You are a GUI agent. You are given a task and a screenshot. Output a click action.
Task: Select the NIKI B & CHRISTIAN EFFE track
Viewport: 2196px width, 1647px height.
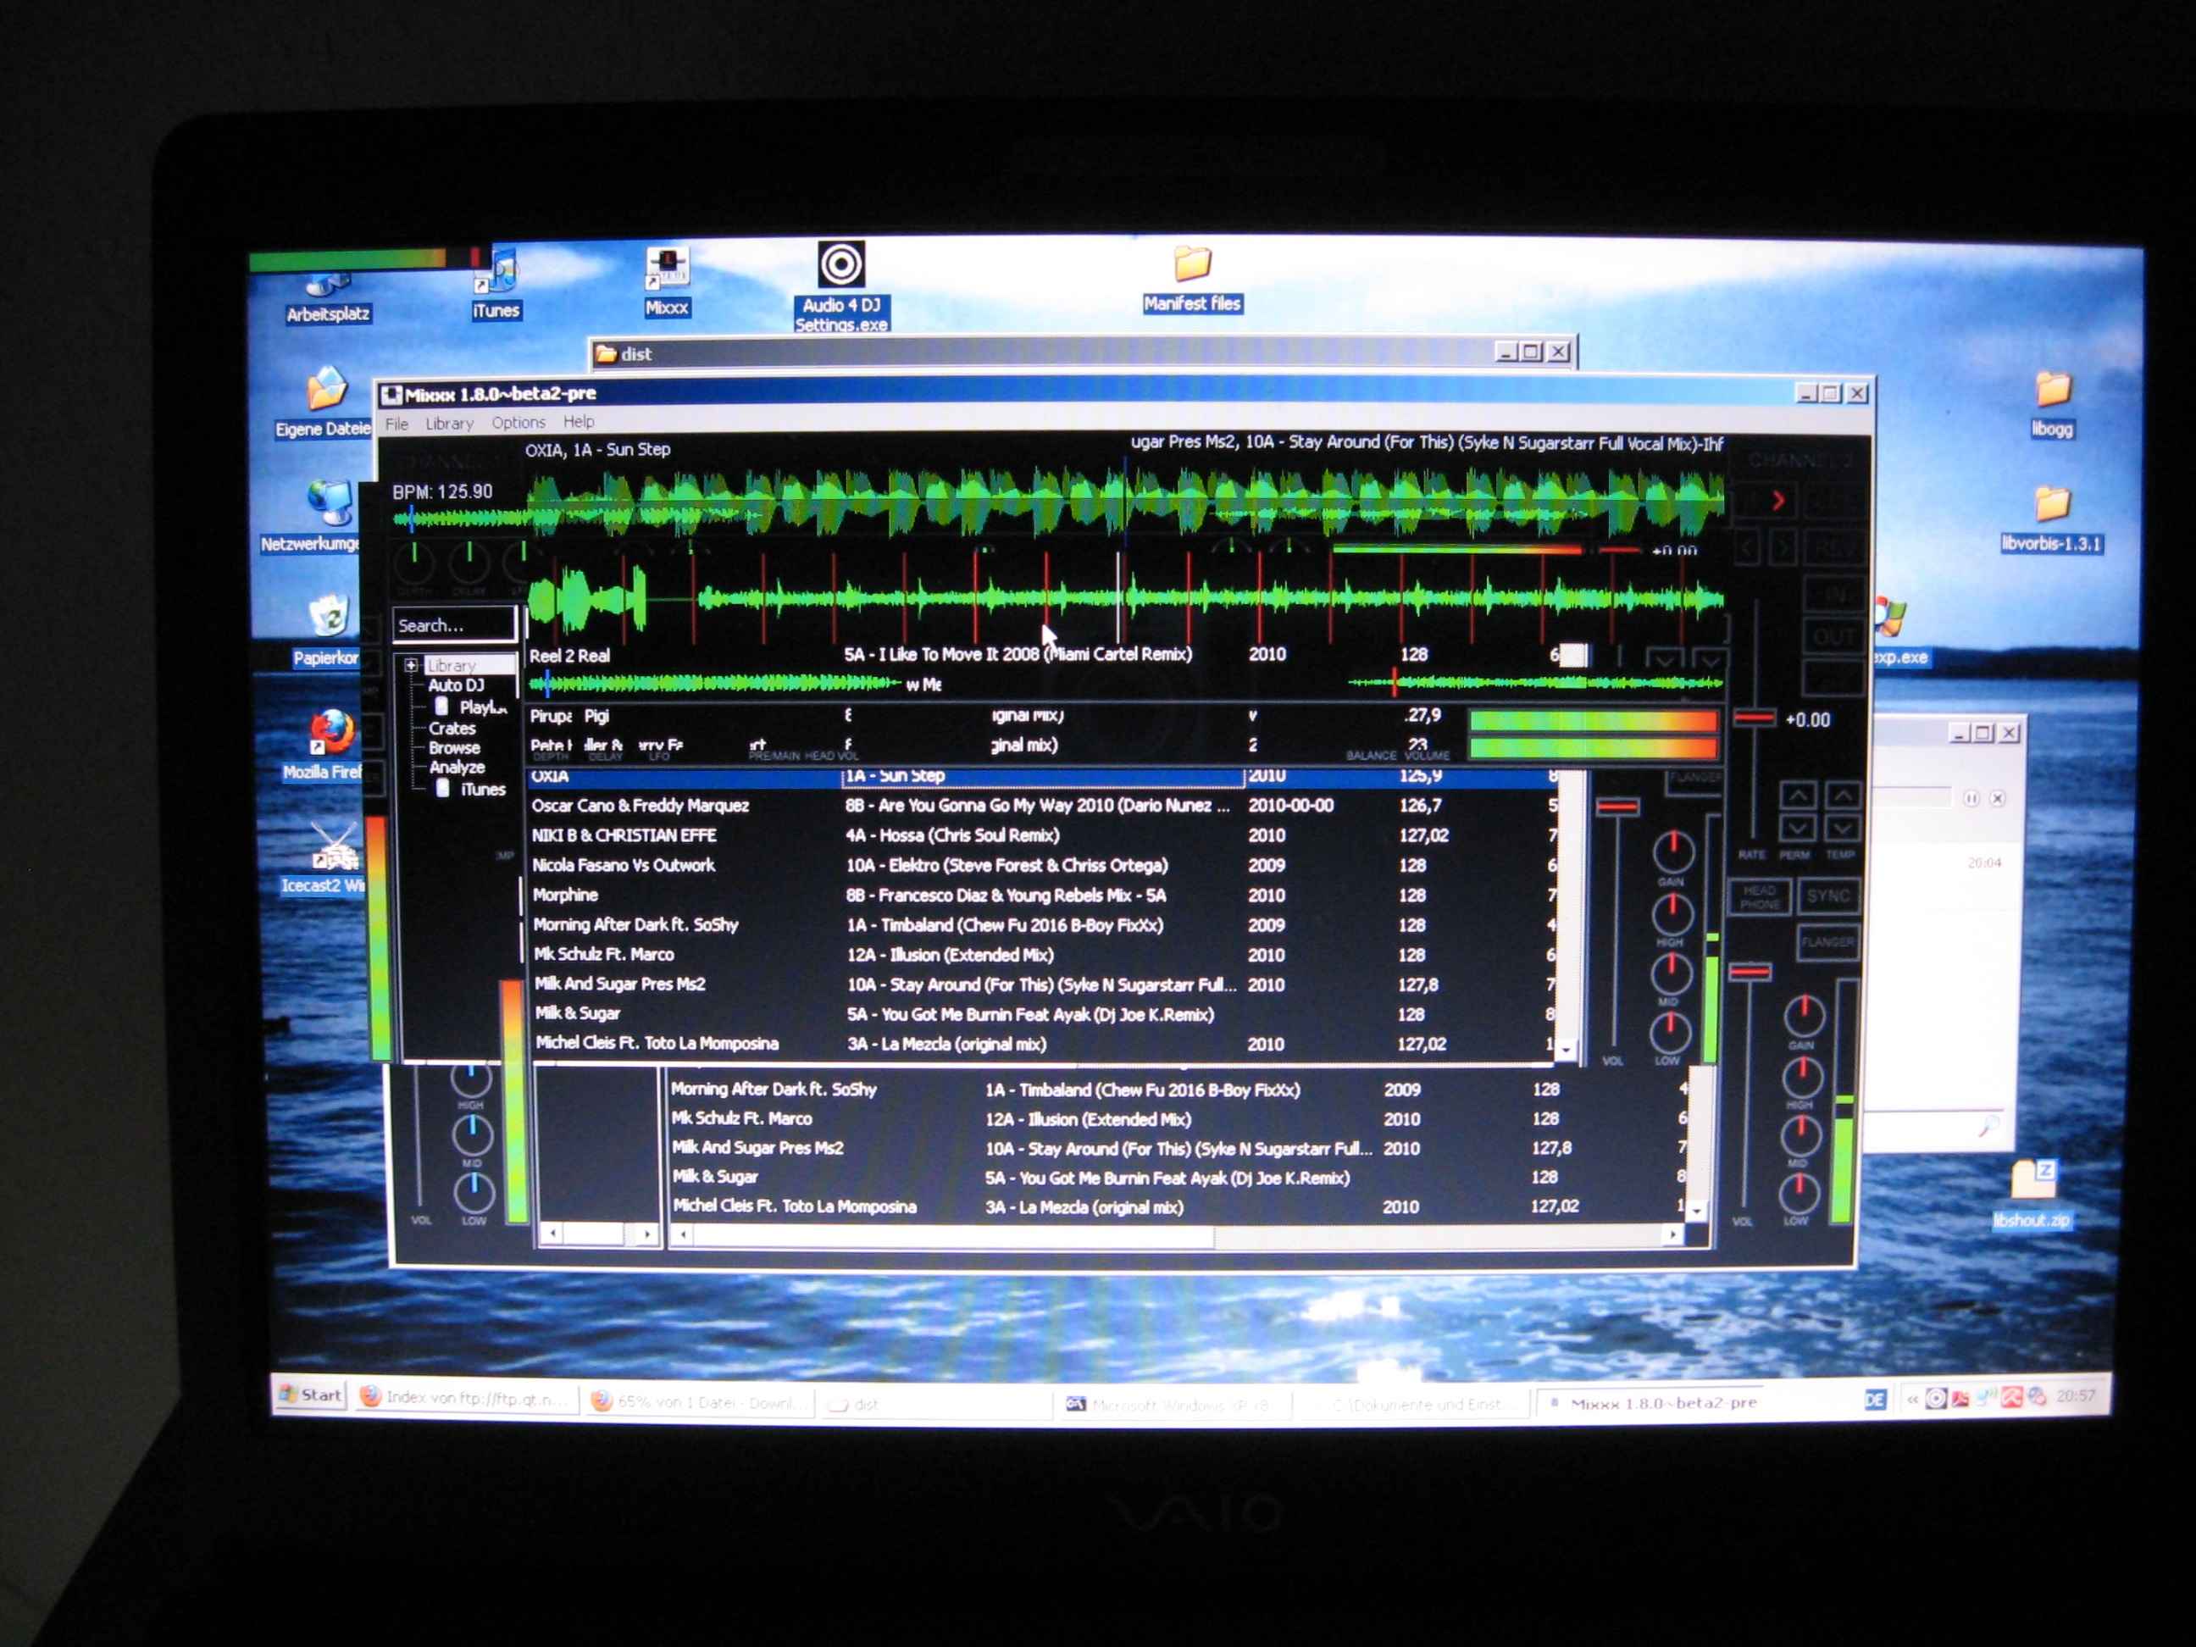1042,835
